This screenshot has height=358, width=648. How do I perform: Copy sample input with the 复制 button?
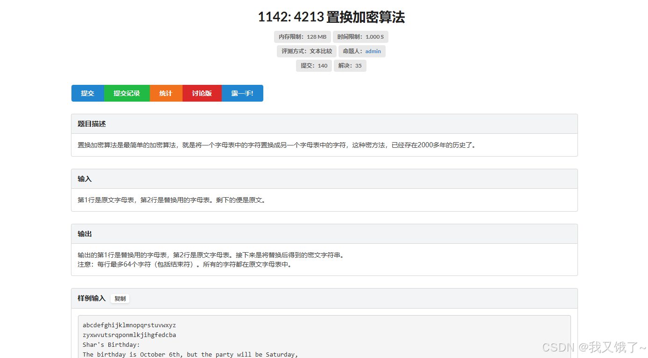click(120, 299)
